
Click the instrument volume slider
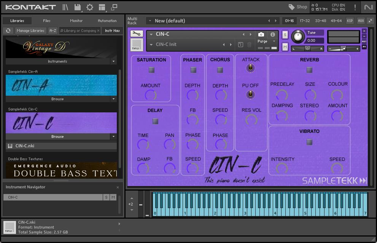(x=343, y=49)
